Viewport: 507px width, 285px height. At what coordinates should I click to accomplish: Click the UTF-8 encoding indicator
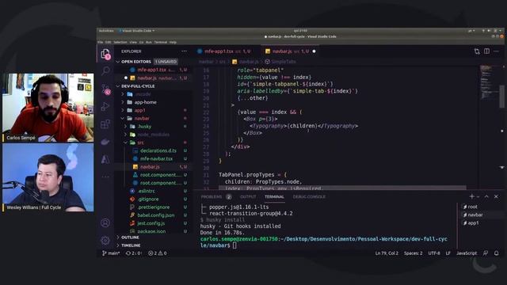[x=434, y=253]
